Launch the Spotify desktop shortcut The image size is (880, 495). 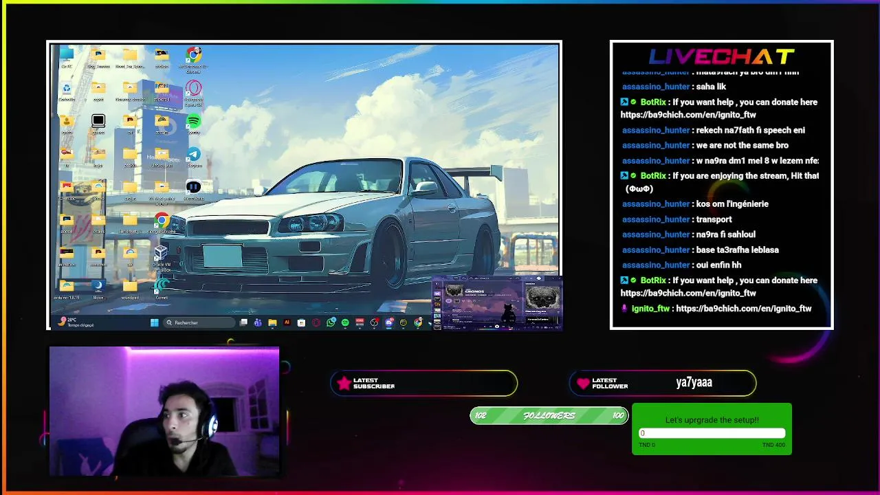194,124
